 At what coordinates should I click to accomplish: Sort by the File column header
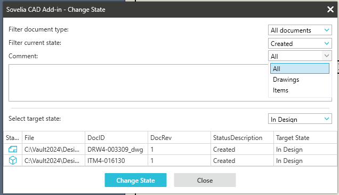click(x=53, y=138)
